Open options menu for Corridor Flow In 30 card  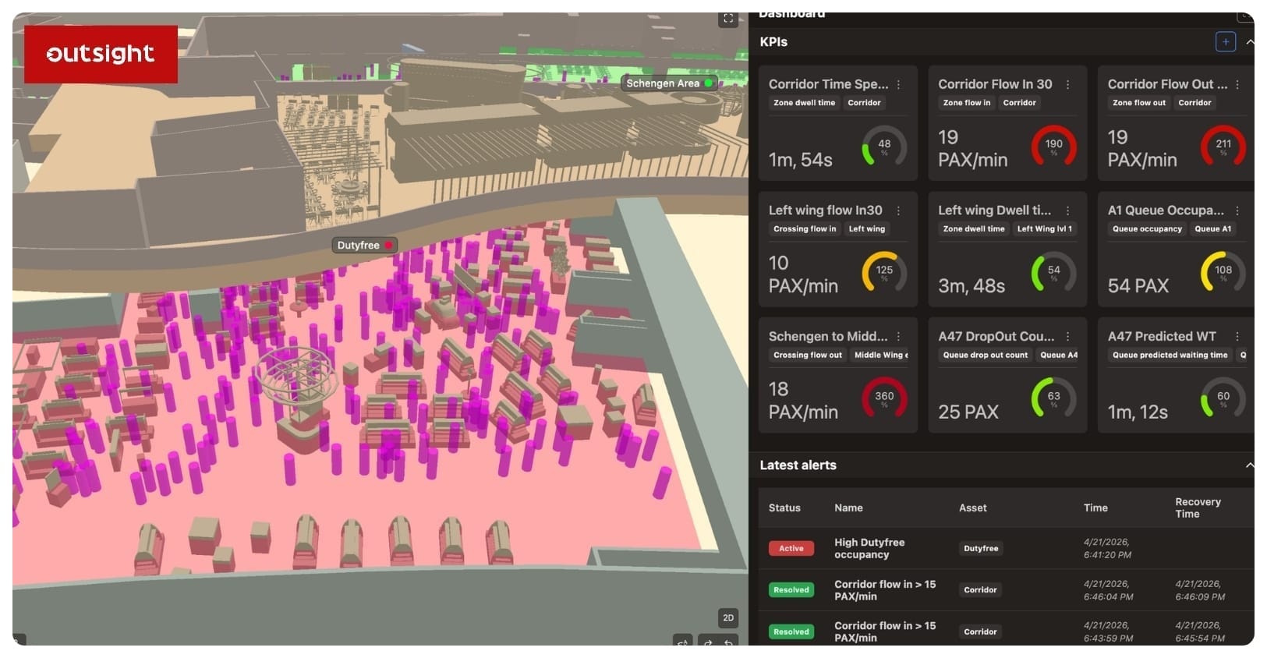click(1067, 84)
